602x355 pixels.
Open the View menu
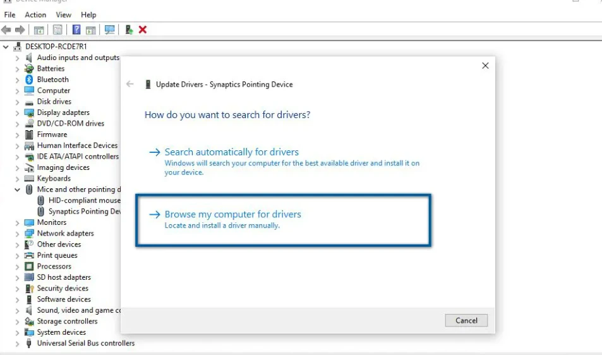pos(63,15)
